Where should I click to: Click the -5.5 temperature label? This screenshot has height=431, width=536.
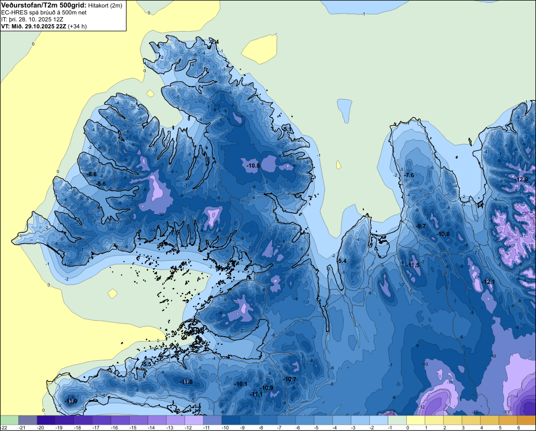[147, 365]
